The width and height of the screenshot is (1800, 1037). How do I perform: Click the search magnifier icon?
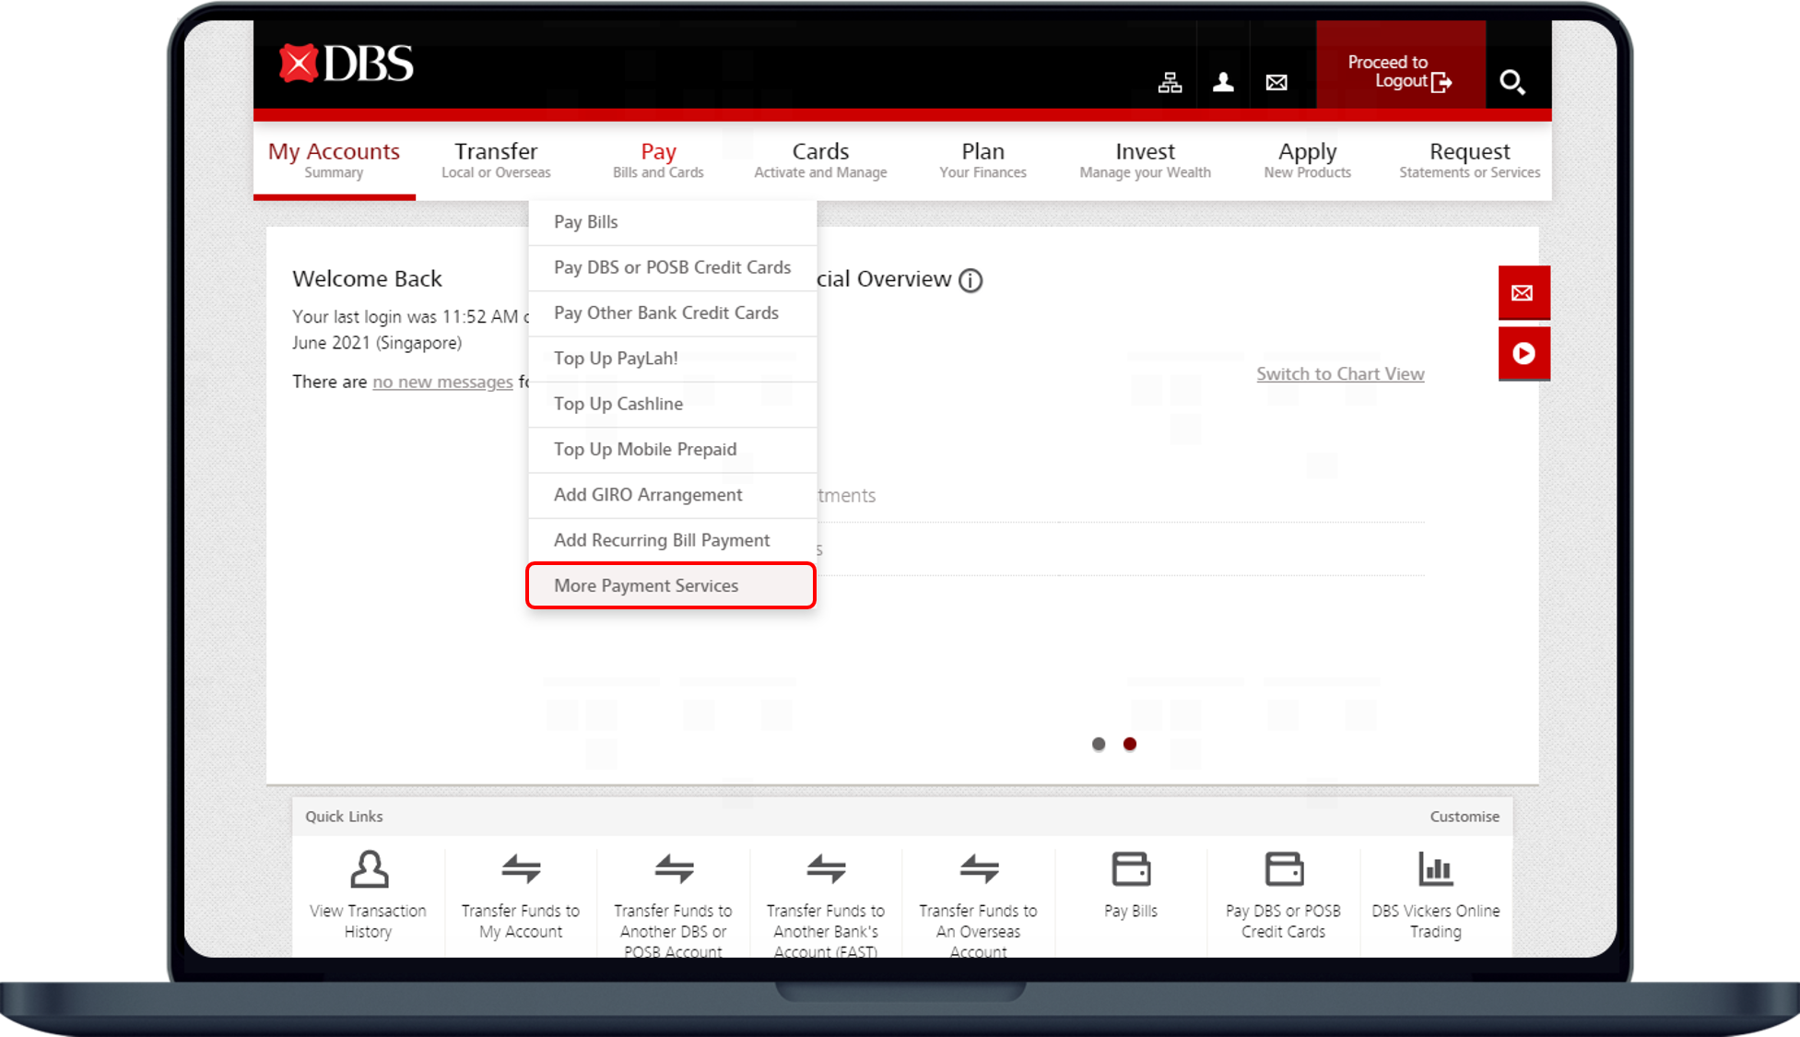pos(1512,83)
